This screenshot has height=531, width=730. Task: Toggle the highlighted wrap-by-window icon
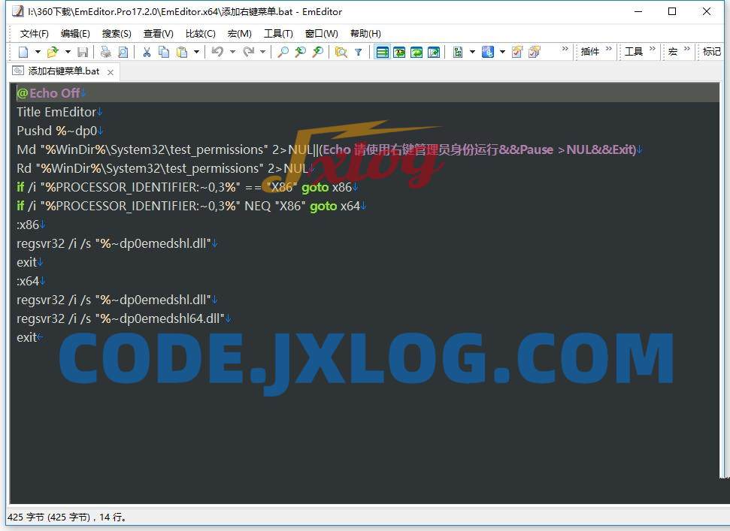pos(382,51)
